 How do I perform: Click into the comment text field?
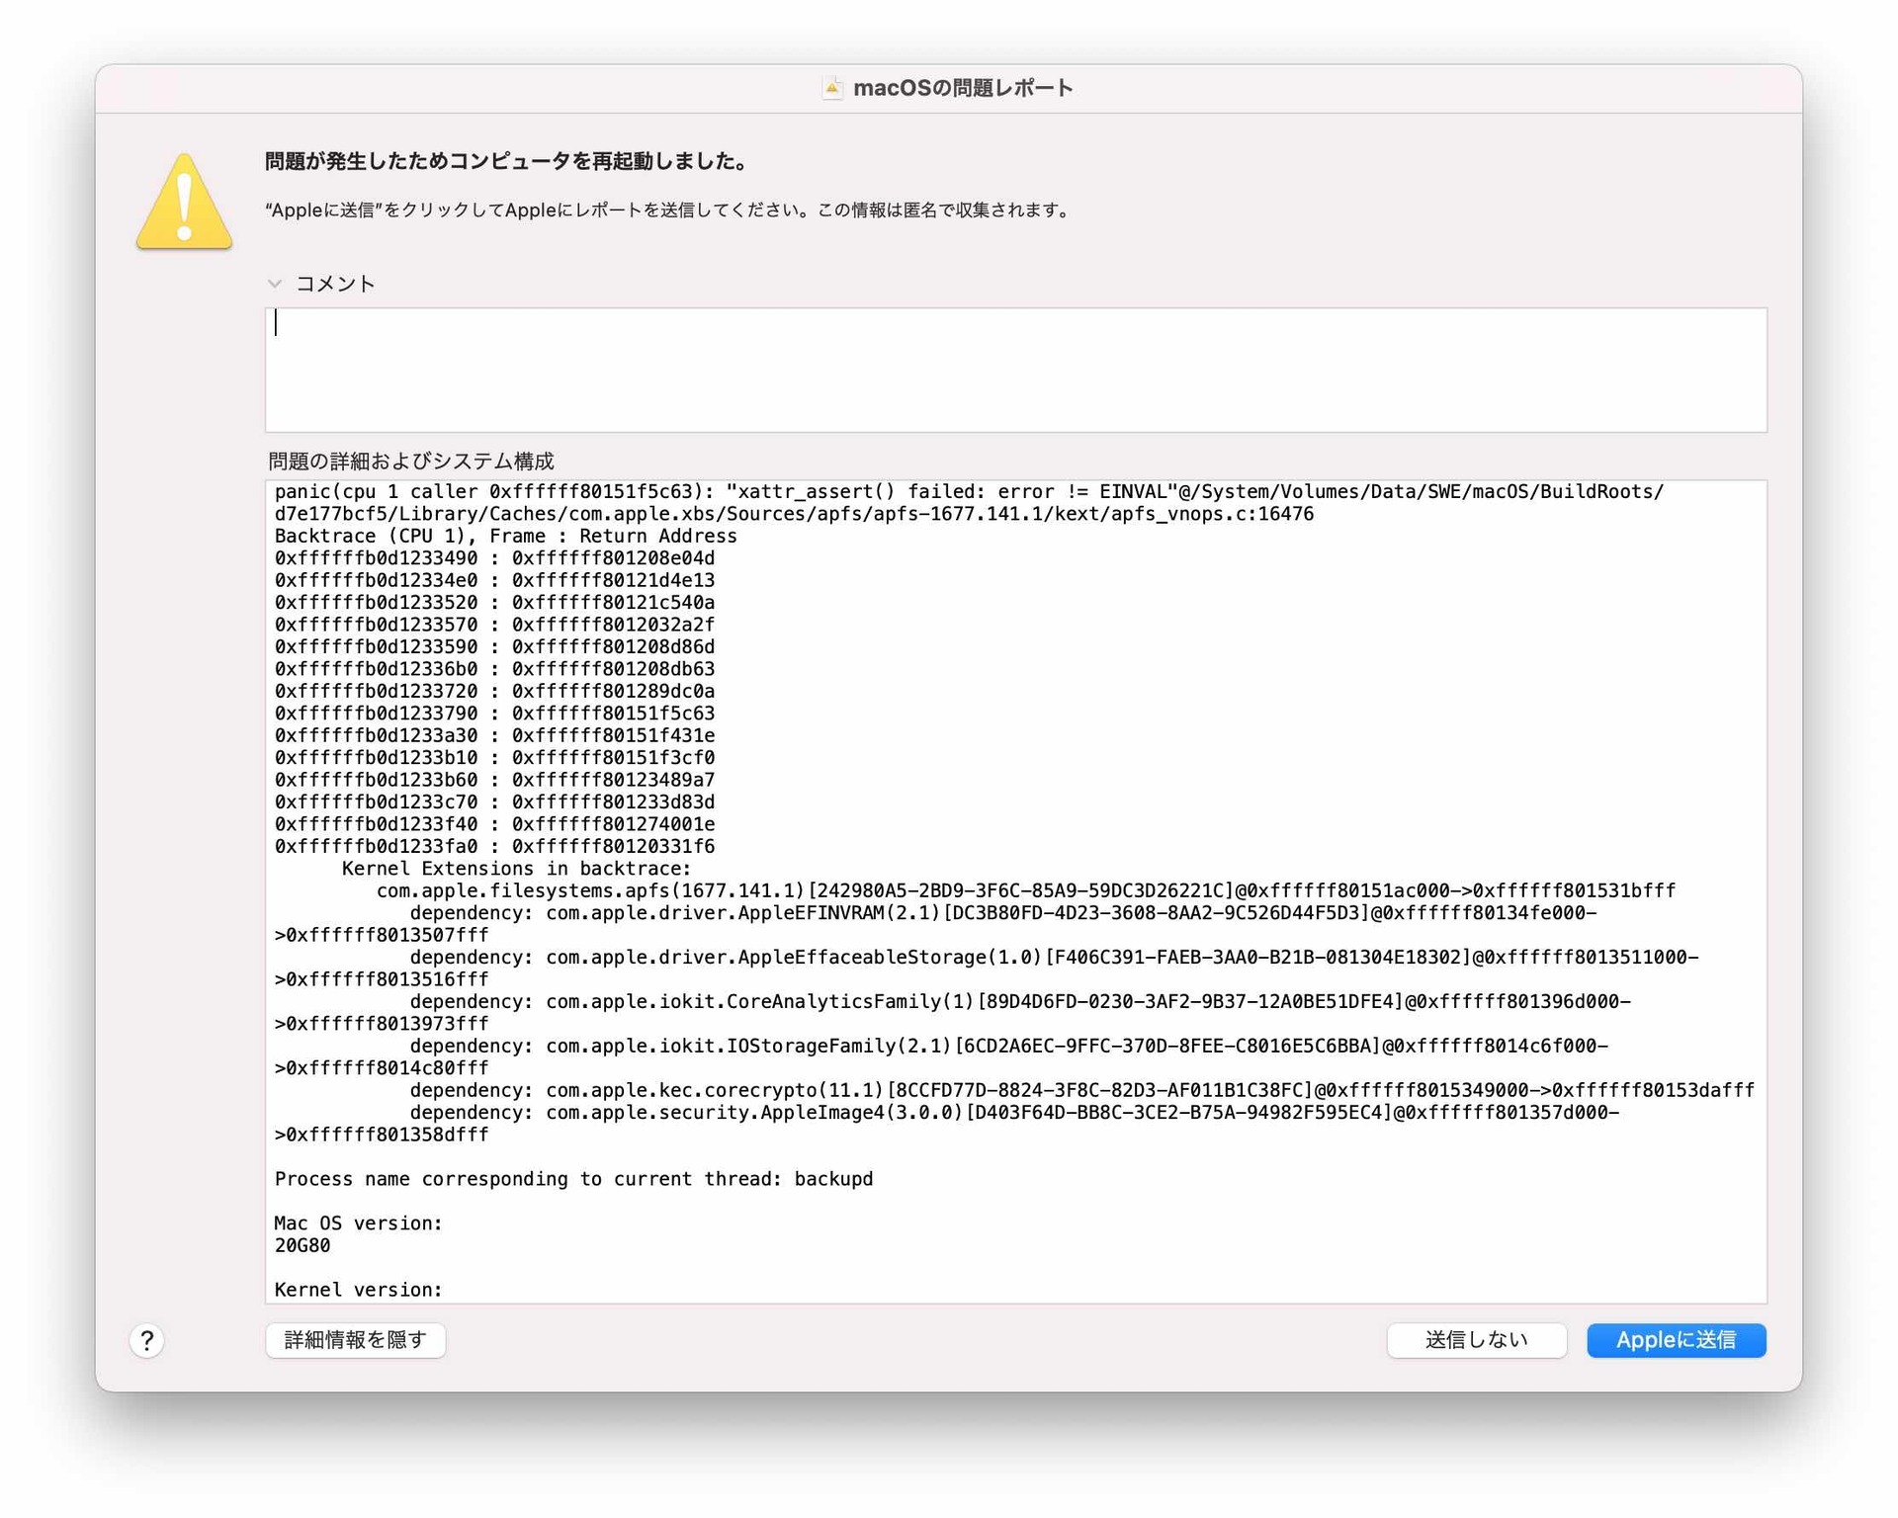click(x=1015, y=370)
